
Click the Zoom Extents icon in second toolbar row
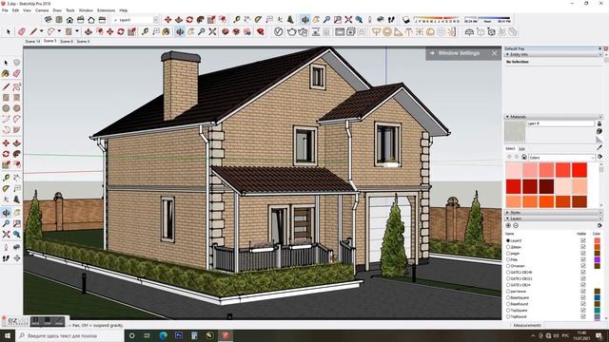[x=212, y=31]
